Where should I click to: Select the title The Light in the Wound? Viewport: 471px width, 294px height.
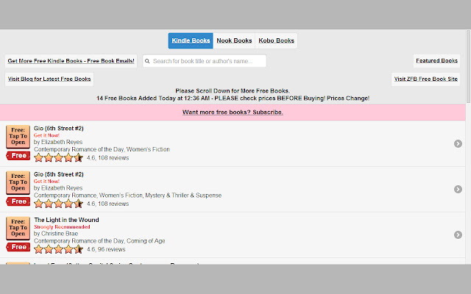pyautogui.click(x=66, y=220)
